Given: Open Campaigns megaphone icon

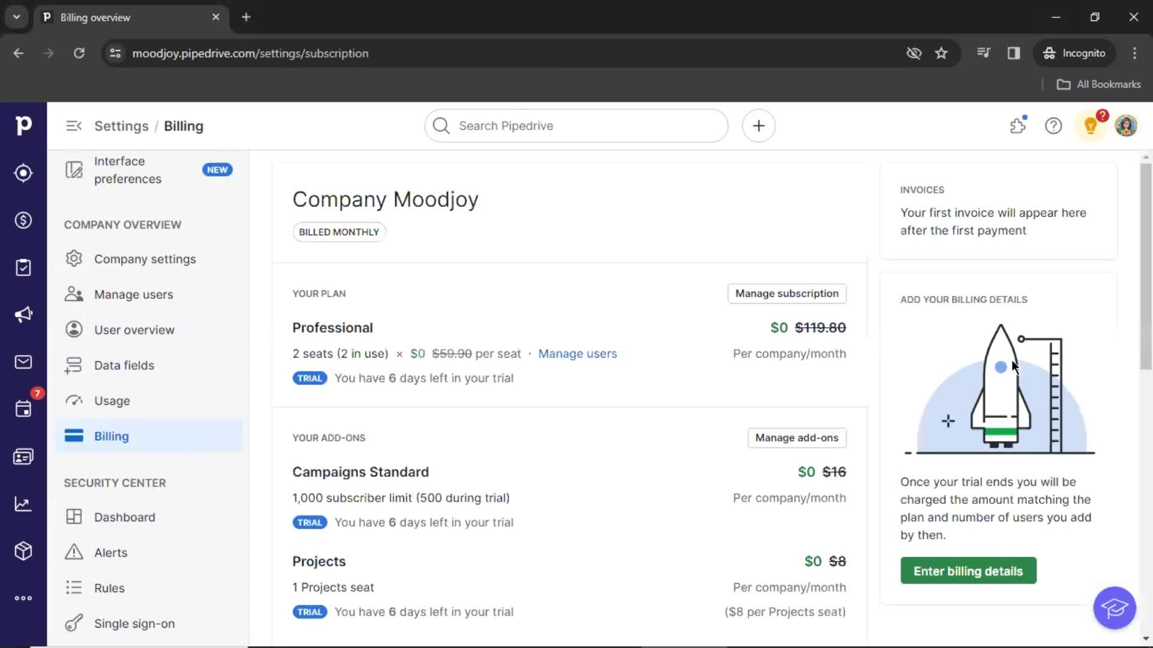Looking at the screenshot, I should pyautogui.click(x=23, y=314).
